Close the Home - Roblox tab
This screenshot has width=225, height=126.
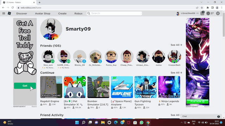(x=34, y=2)
